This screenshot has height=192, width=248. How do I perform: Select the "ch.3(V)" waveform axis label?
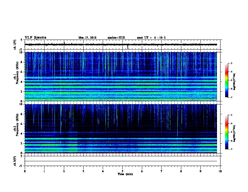coord(15,161)
